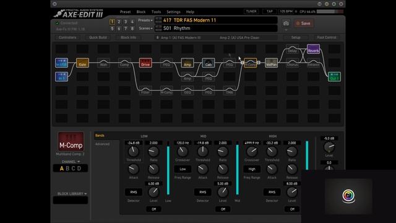396x223 pixels.
Task: Select the PEQ block right after Cab
Action: 230,63
